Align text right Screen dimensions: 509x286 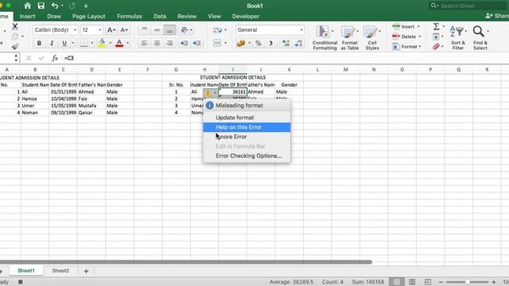[x=169, y=43]
